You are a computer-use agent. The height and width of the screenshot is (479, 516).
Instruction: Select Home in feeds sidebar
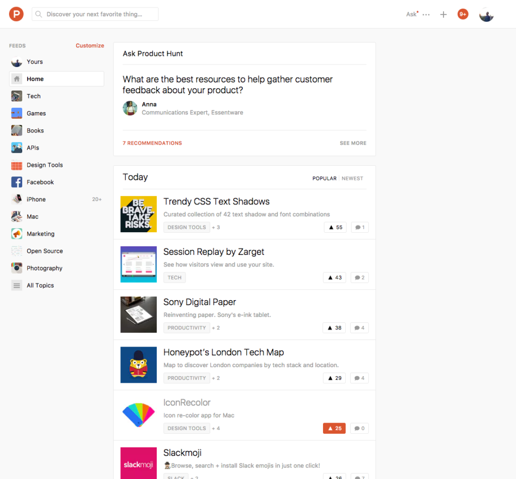[56, 79]
